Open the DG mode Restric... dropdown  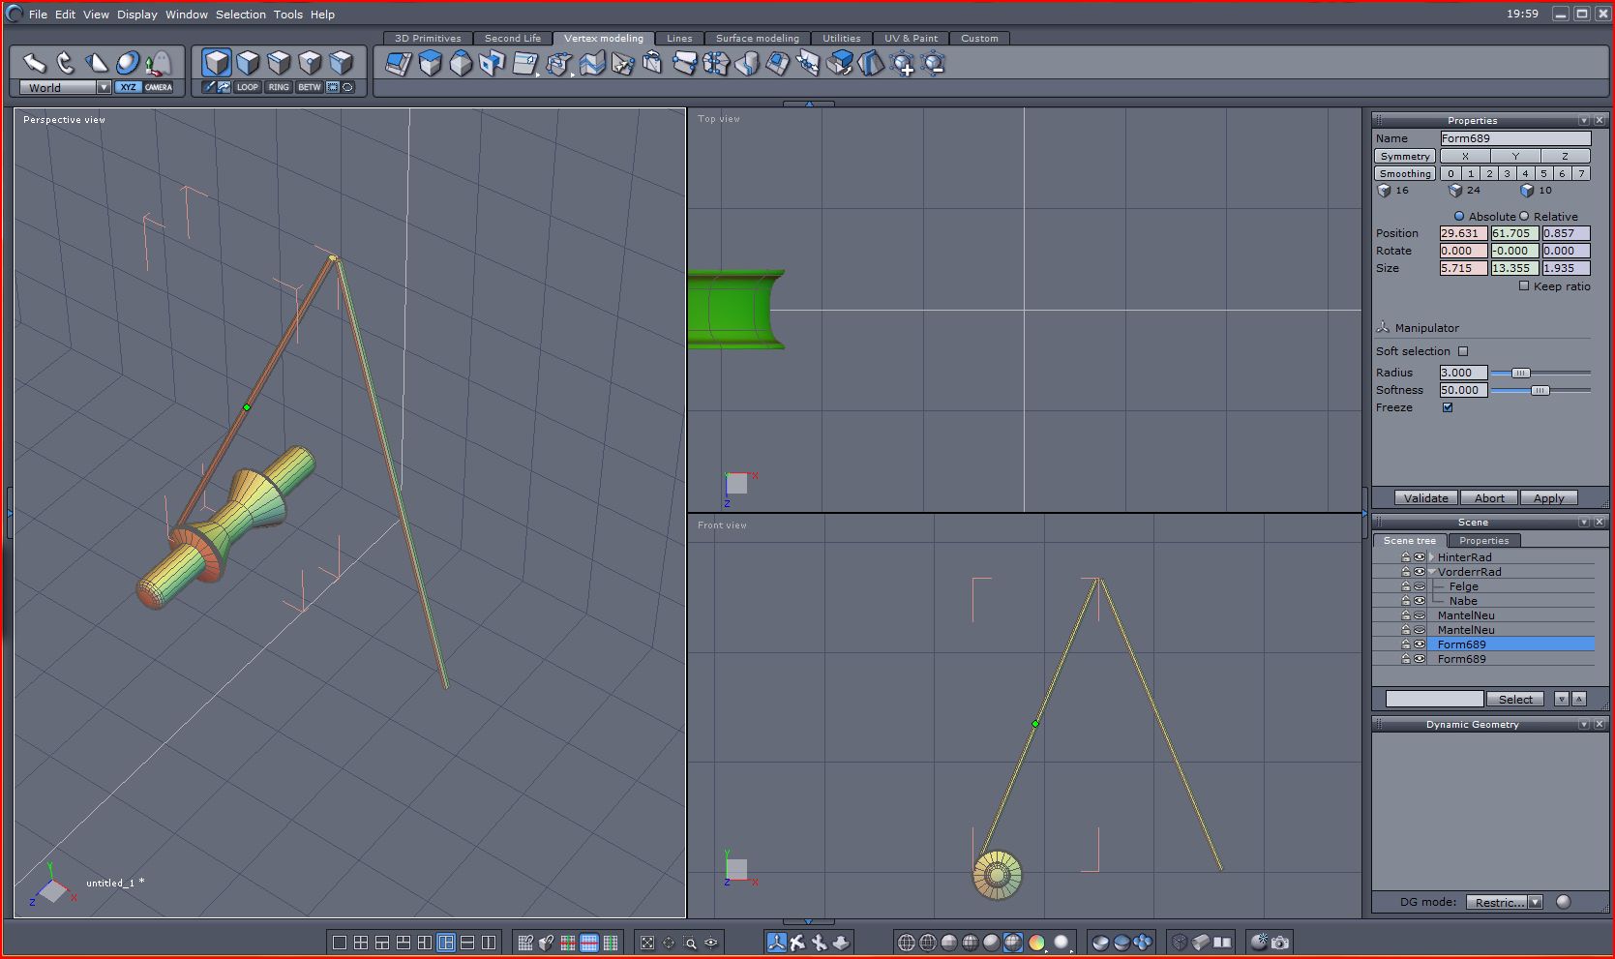pos(1505,902)
